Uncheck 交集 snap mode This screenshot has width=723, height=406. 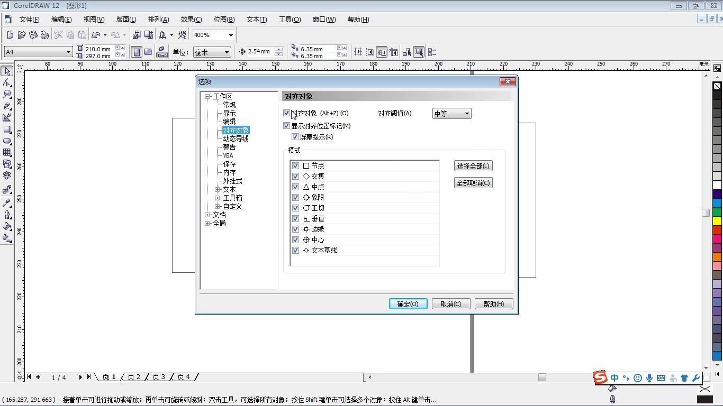tap(296, 176)
